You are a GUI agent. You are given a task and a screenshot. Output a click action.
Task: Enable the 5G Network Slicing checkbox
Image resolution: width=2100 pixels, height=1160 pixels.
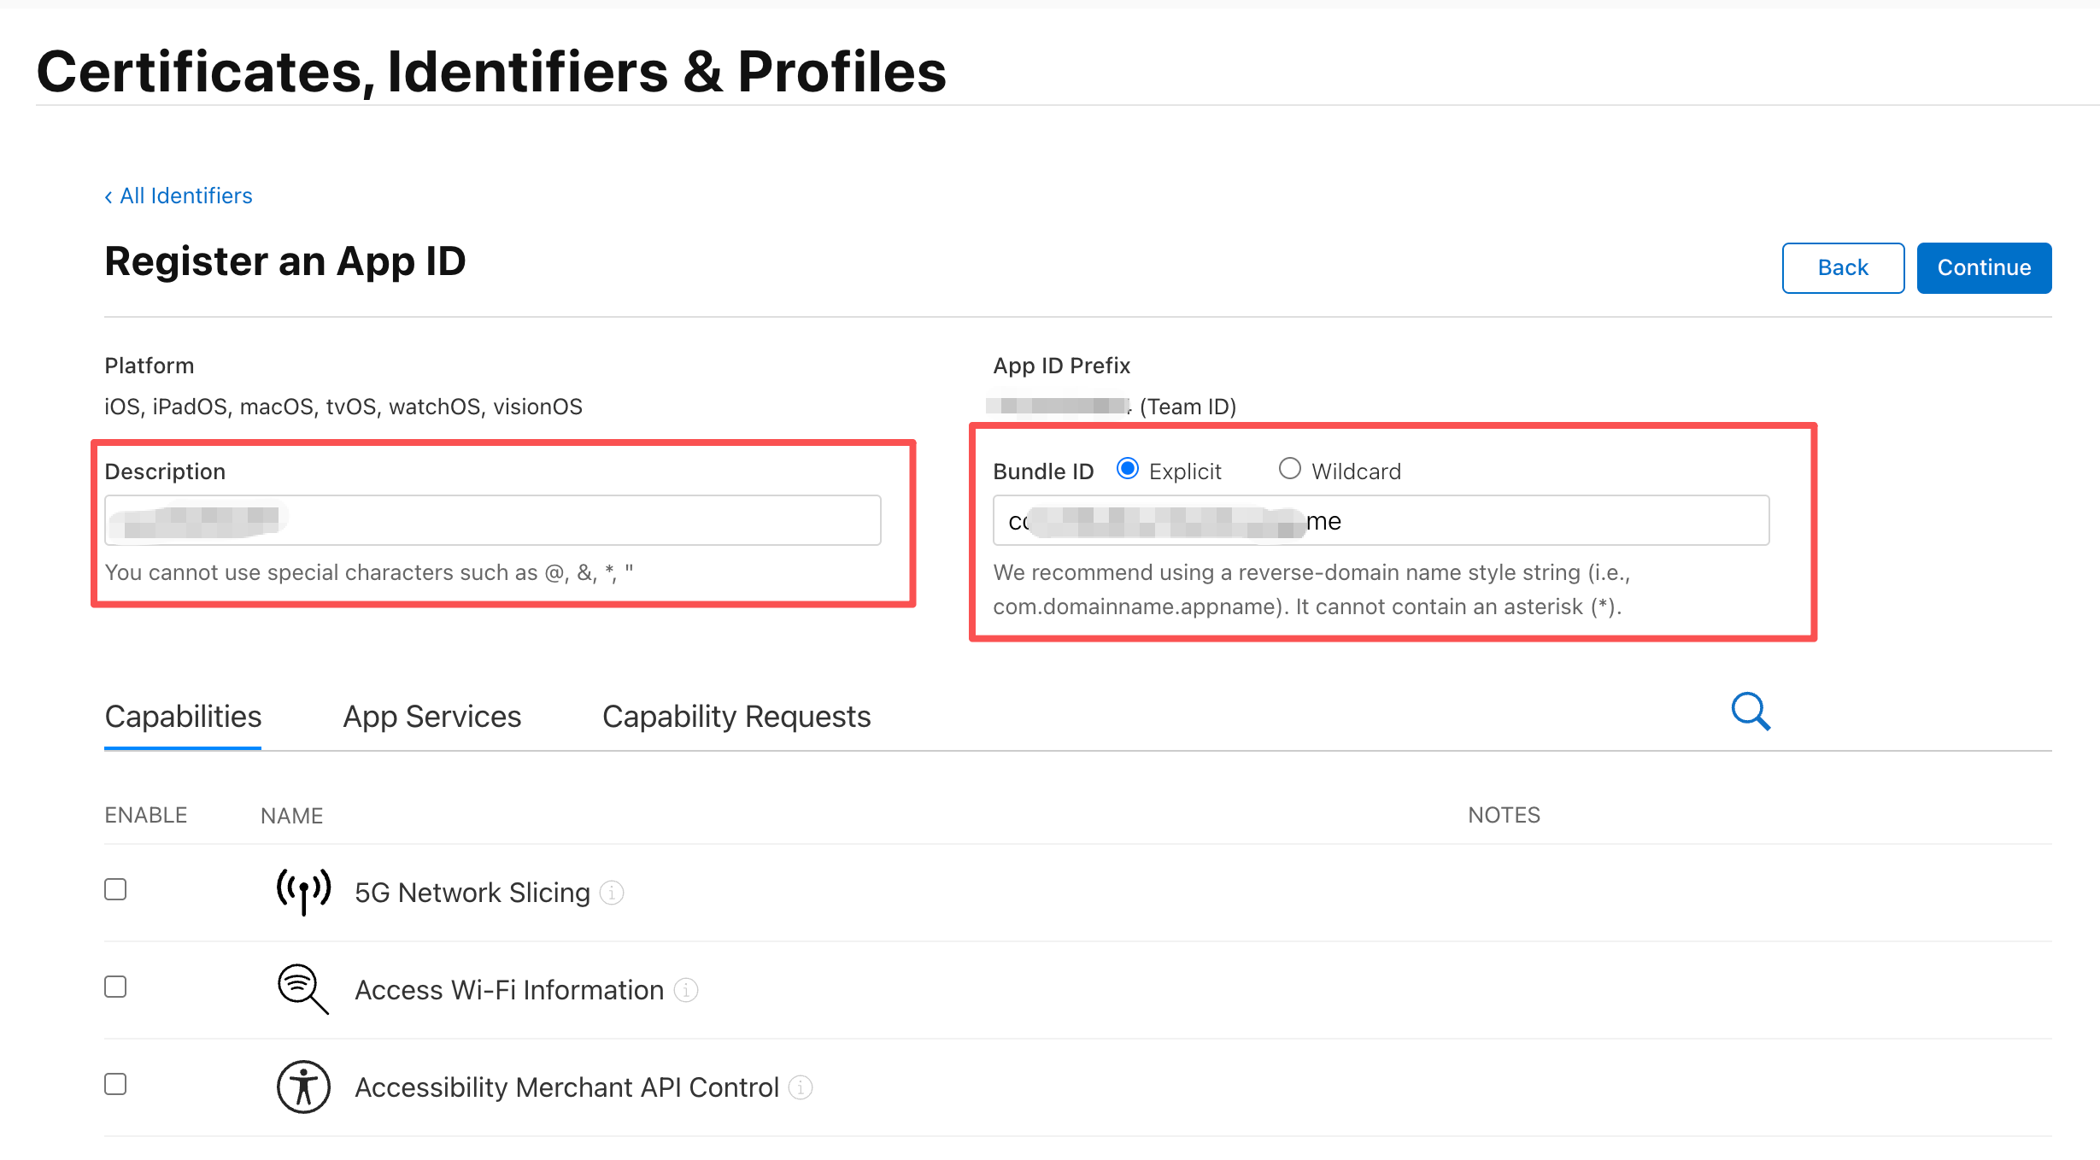(115, 890)
